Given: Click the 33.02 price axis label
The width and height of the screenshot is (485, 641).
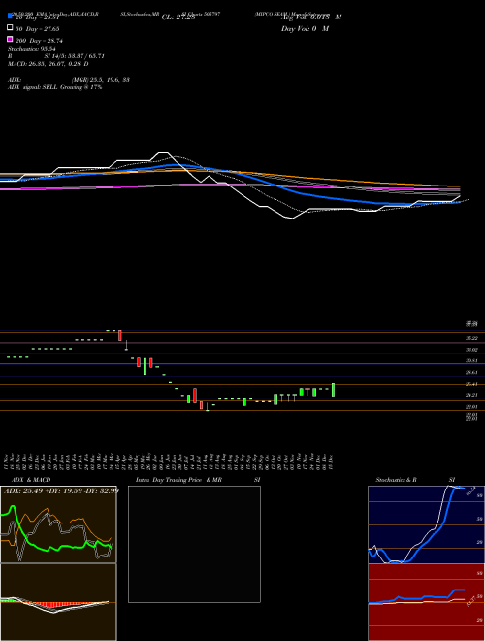Looking at the screenshot, I should pos(471,350).
